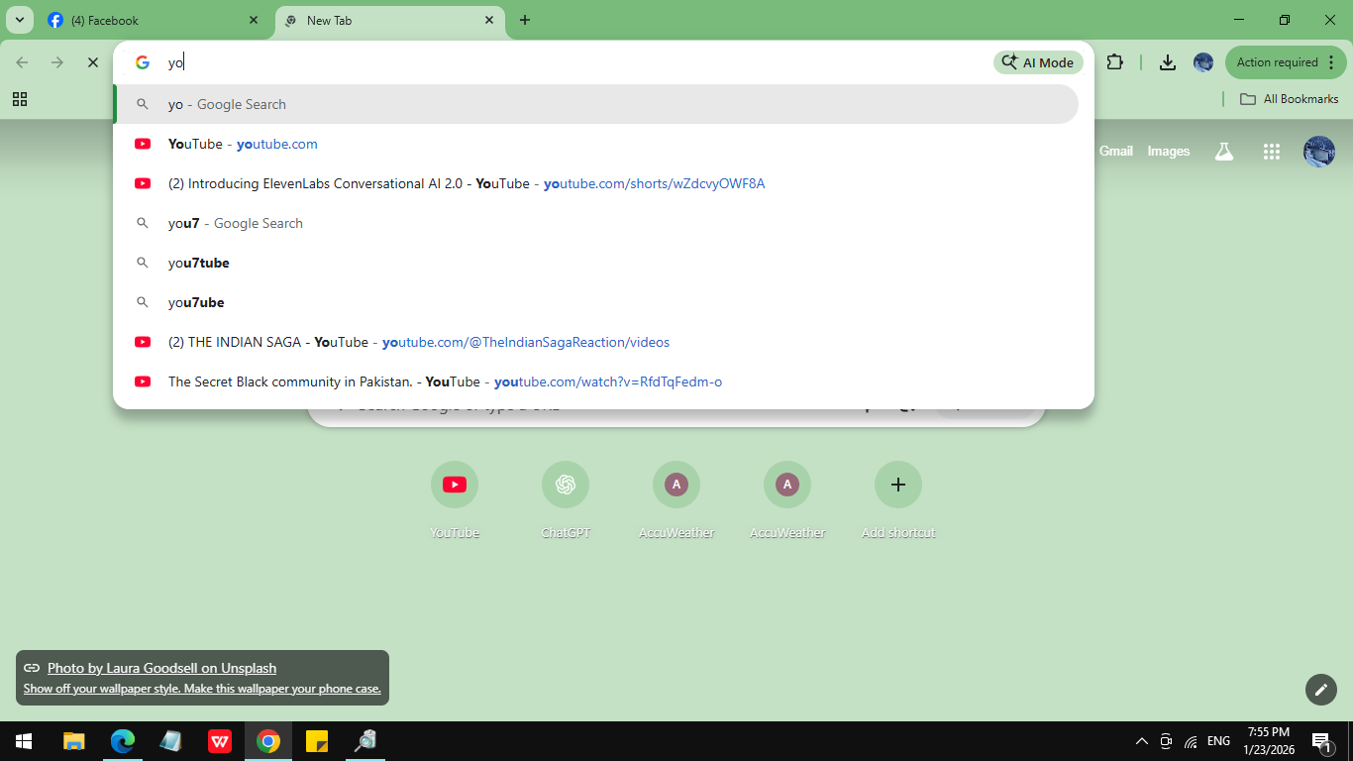Click the Extensions puzzle icon
The height and width of the screenshot is (761, 1353).
point(1114,62)
